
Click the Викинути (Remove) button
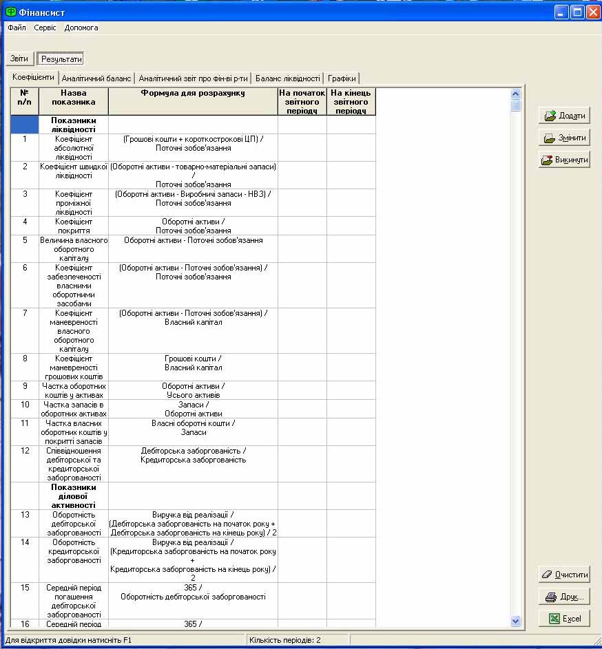point(564,160)
